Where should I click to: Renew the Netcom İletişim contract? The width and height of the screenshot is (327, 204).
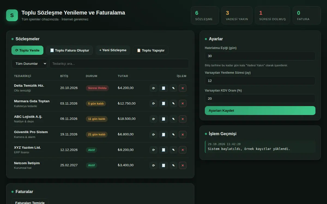153,165
